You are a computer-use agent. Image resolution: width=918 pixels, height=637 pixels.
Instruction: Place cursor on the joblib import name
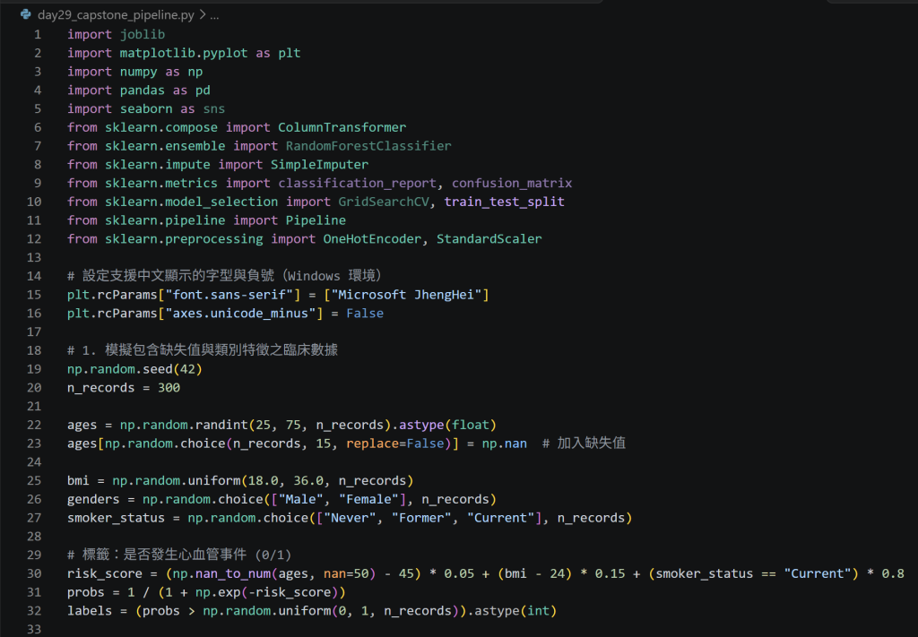[x=143, y=35]
